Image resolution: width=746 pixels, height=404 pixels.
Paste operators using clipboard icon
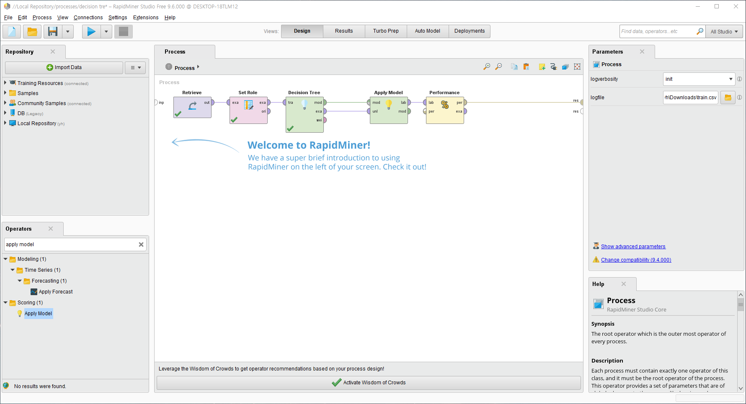pos(526,67)
